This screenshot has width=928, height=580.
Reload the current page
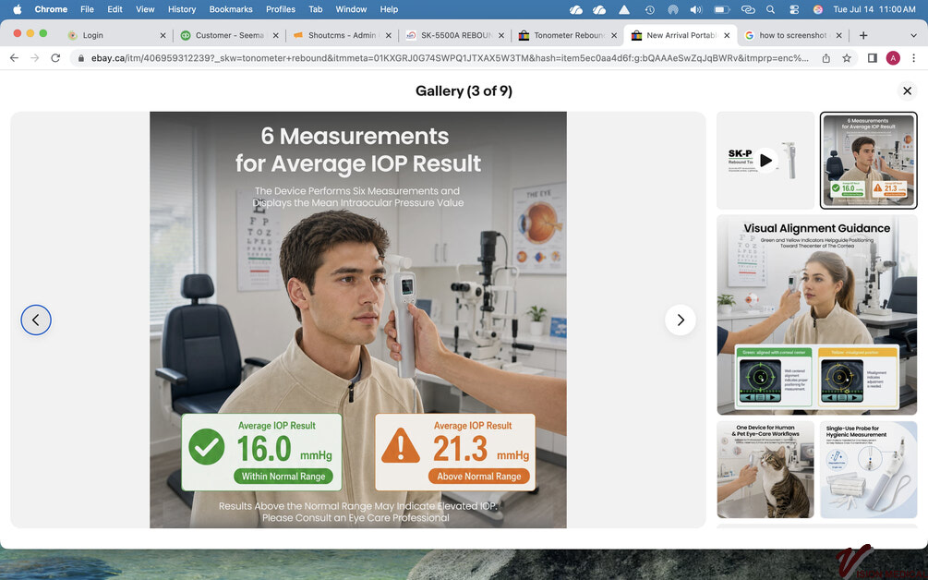[55, 58]
